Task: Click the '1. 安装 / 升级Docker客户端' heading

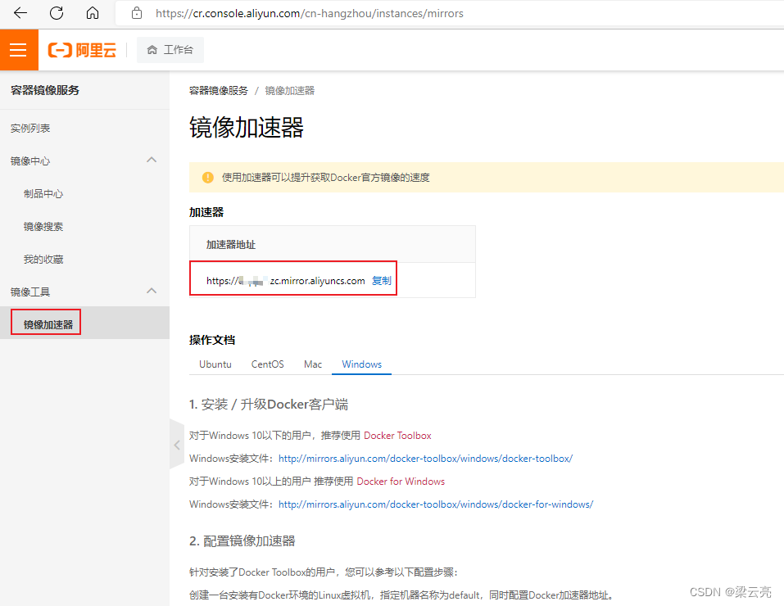Action: pyautogui.click(x=269, y=404)
